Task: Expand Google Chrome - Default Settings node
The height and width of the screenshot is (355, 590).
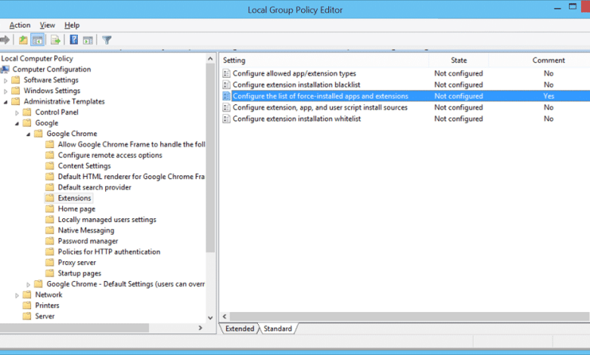Action: (28, 284)
